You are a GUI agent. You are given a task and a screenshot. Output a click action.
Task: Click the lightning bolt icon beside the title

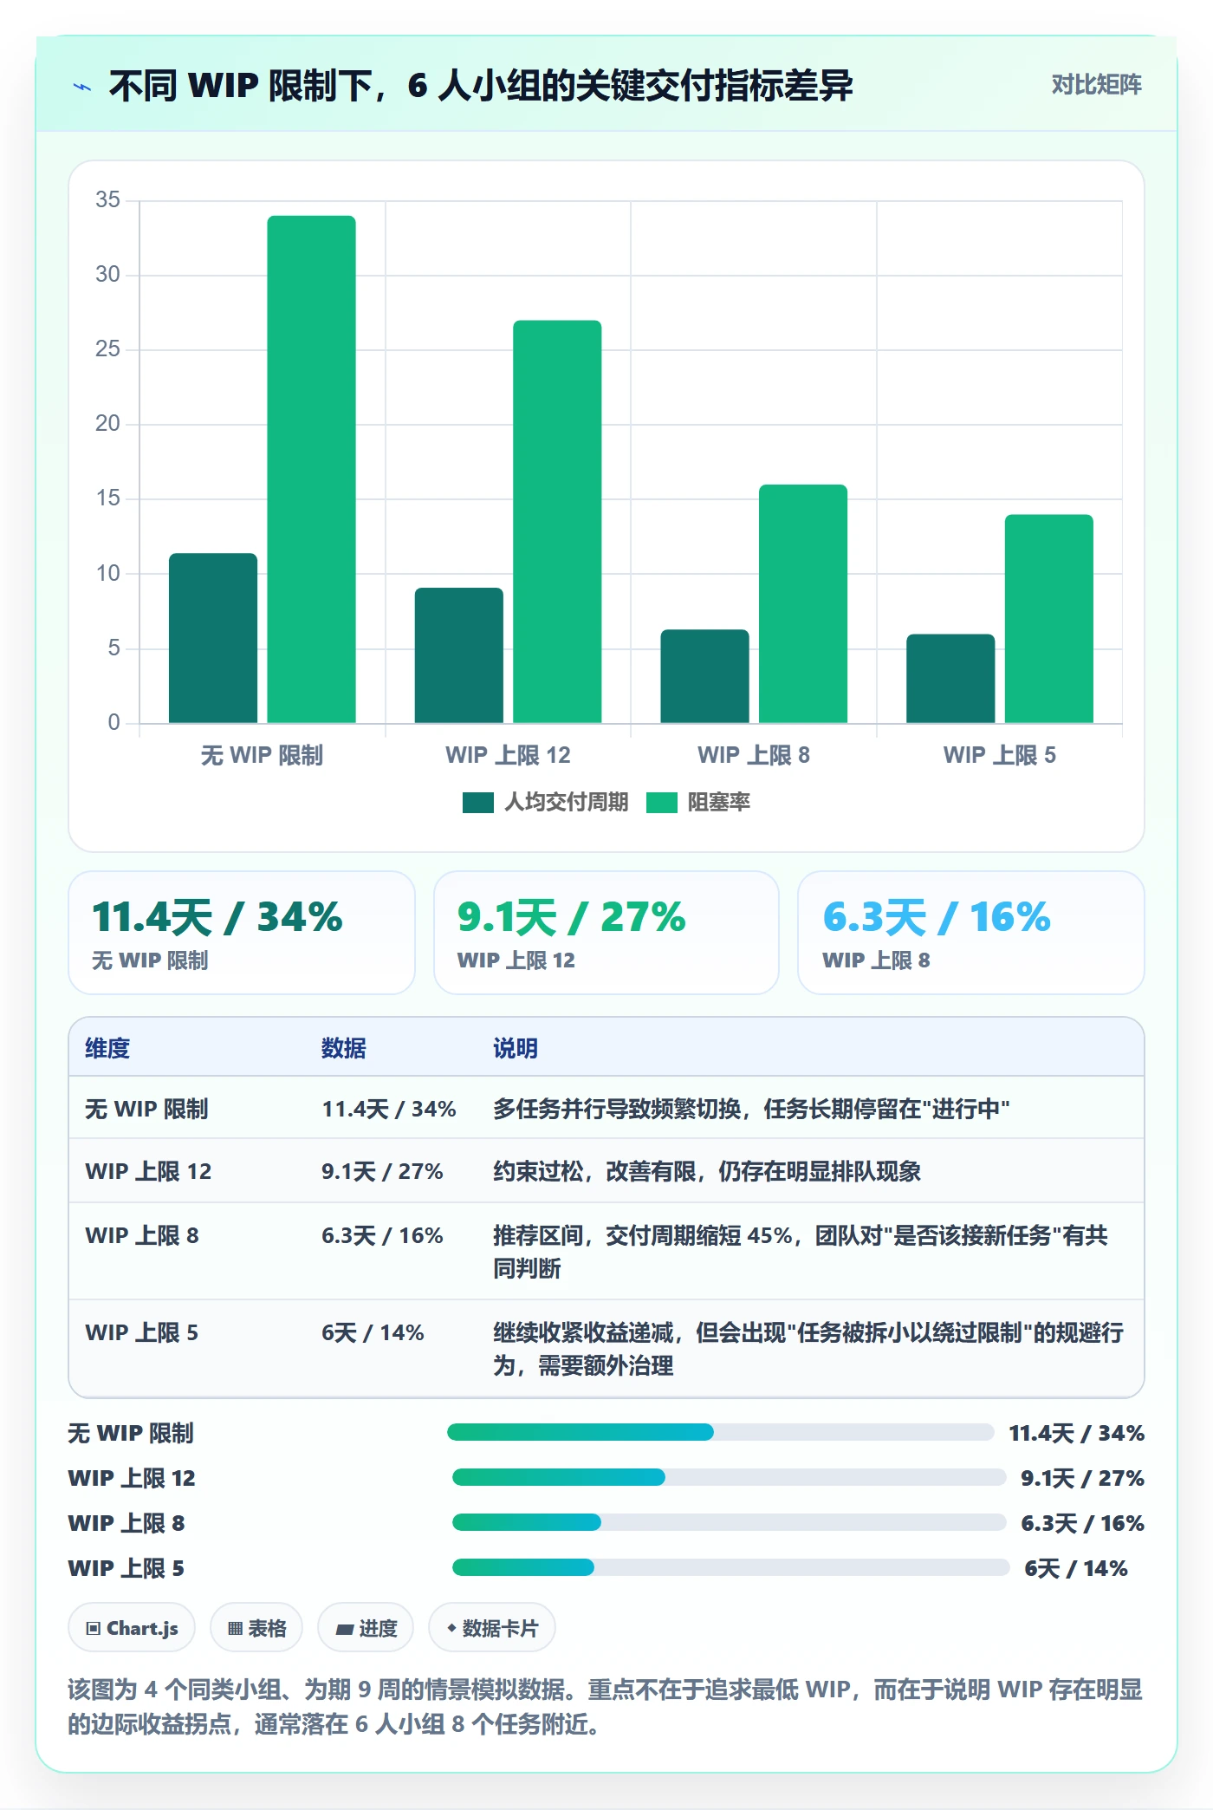point(82,87)
